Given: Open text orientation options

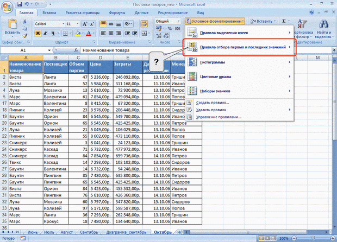Looking at the screenshot, I should 128,24.
